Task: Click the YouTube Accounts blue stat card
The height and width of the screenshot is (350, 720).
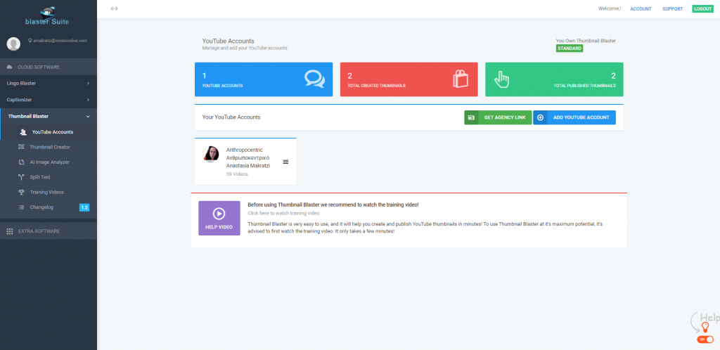Action: 264,79
